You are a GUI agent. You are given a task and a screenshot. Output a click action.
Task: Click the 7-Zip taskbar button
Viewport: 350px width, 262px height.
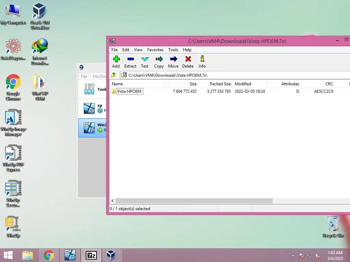point(91,255)
